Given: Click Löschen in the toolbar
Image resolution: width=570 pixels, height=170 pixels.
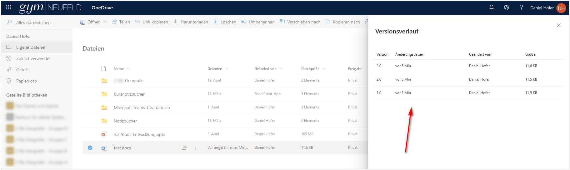Looking at the screenshot, I should (x=225, y=22).
